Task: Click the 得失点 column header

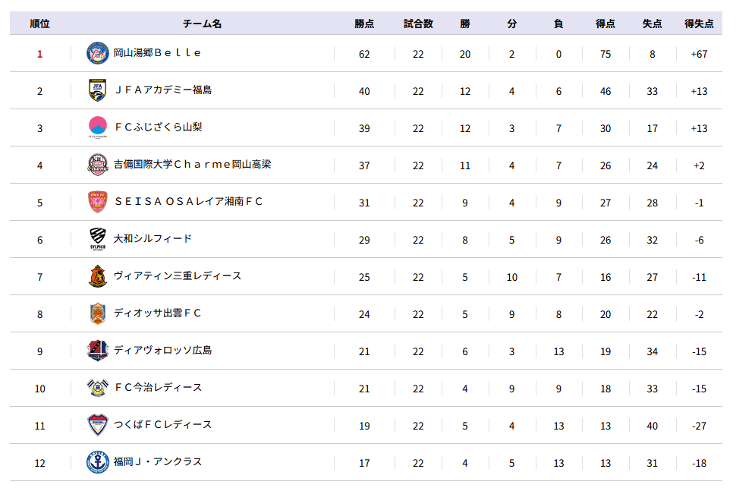Action: 699,24
